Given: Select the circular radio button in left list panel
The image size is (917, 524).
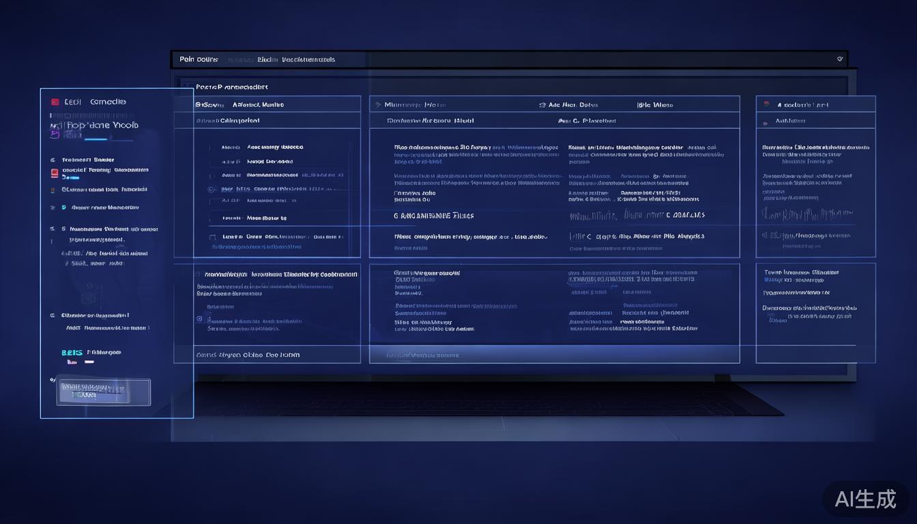Looking at the screenshot, I should pos(212,189).
